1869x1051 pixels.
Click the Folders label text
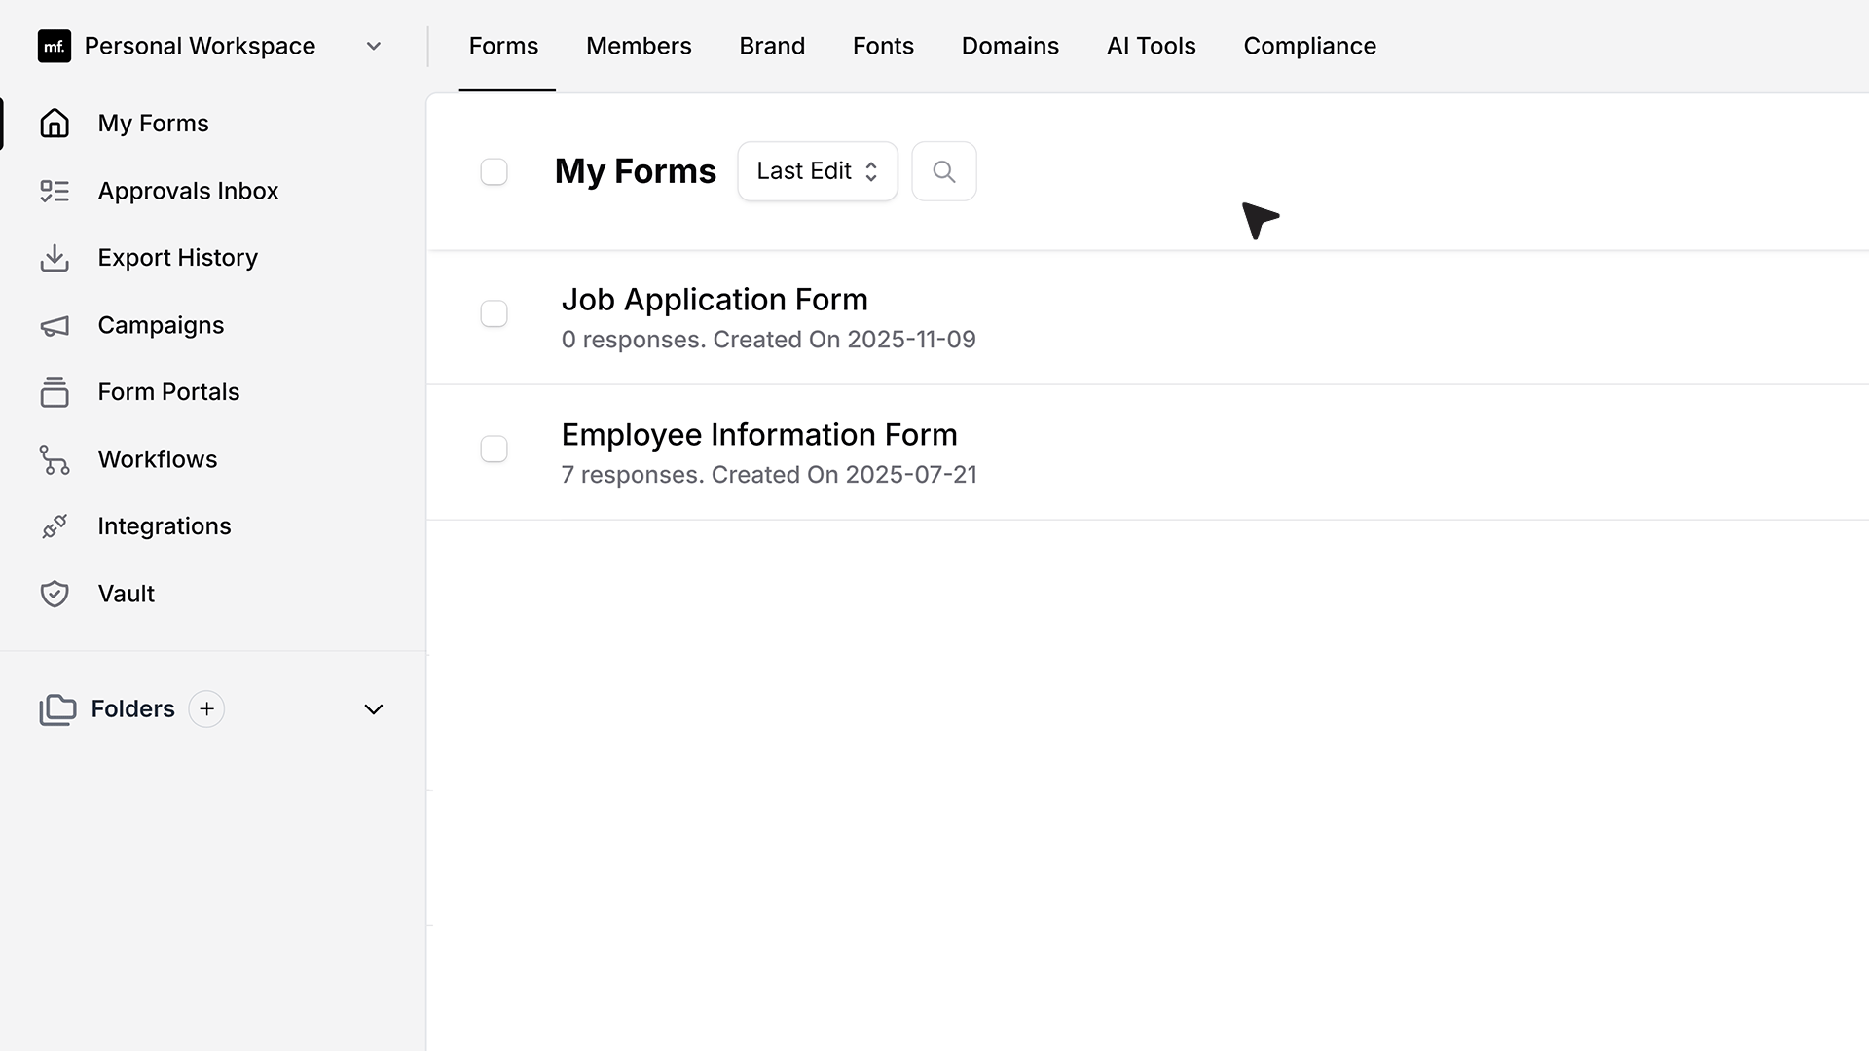pyautogui.click(x=133, y=709)
